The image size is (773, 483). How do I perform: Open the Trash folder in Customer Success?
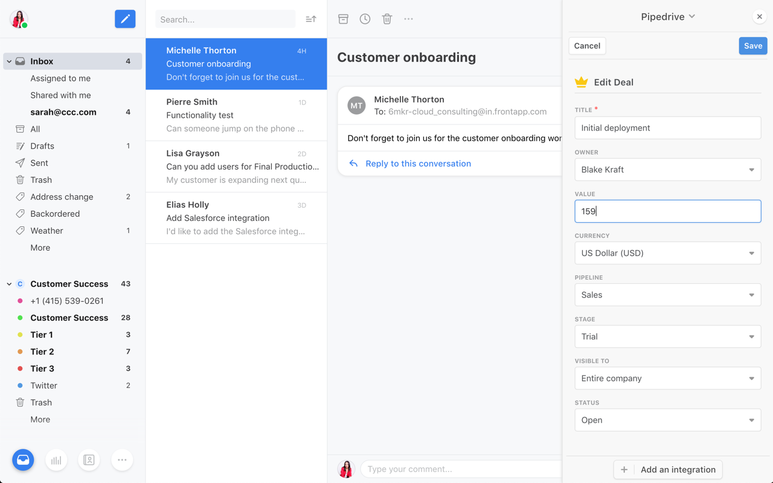pyautogui.click(x=41, y=402)
